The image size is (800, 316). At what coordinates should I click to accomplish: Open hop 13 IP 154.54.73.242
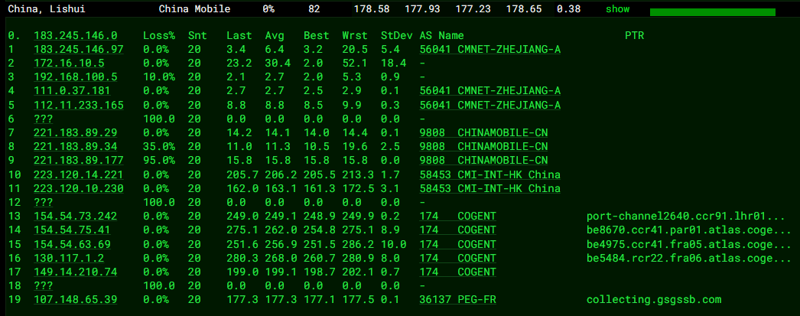(x=76, y=217)
